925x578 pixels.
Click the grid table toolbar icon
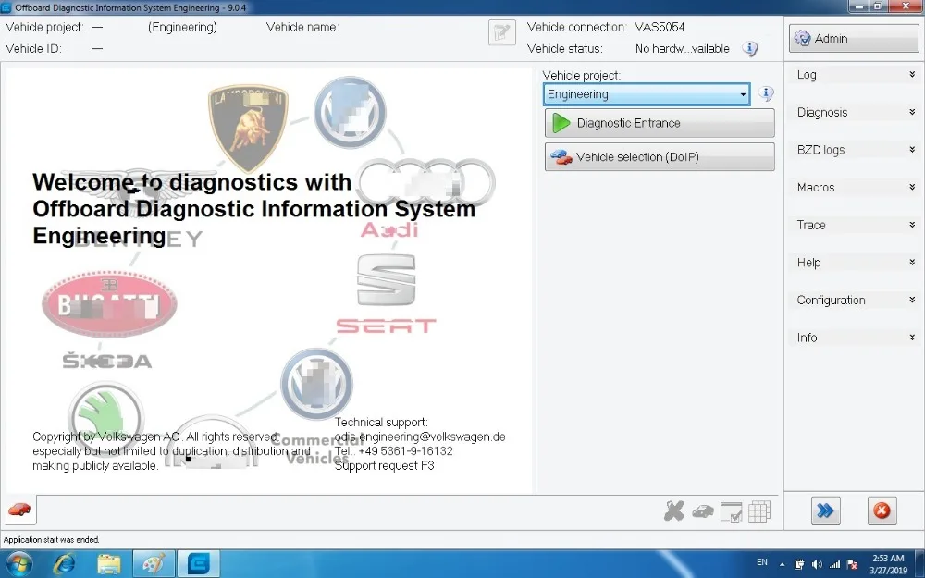759,511
